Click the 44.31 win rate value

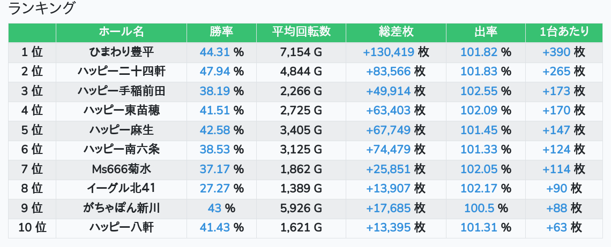214,52
